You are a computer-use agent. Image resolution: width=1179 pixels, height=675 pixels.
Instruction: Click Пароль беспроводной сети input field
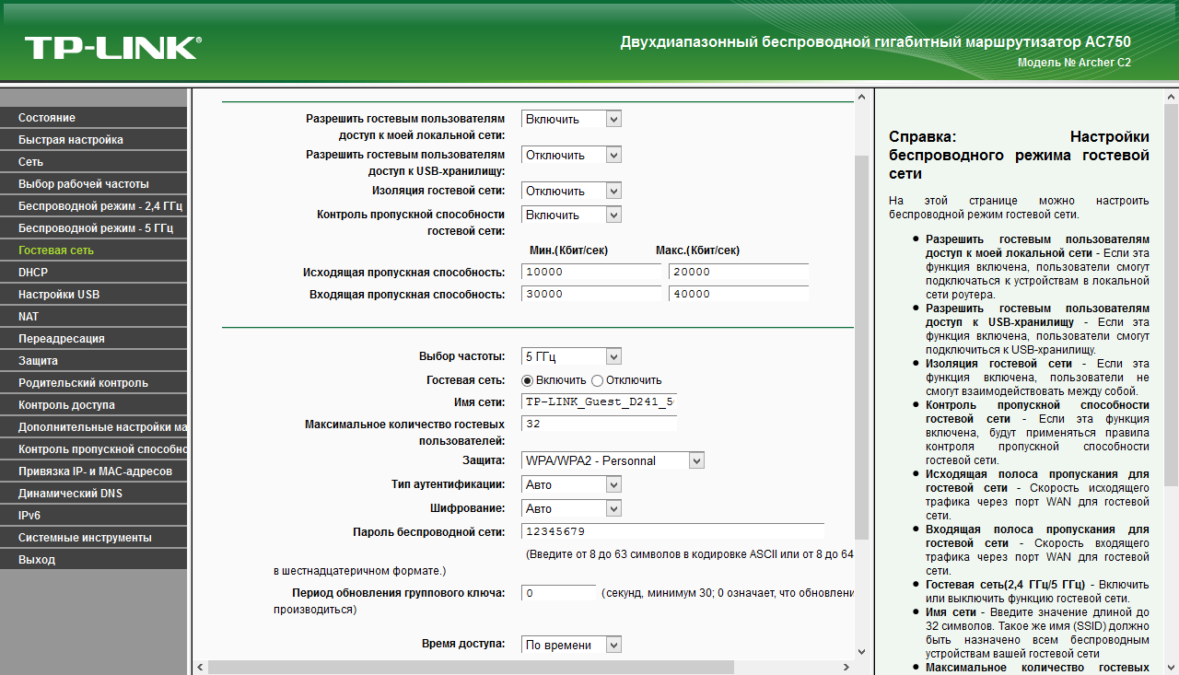click(672, 531)
